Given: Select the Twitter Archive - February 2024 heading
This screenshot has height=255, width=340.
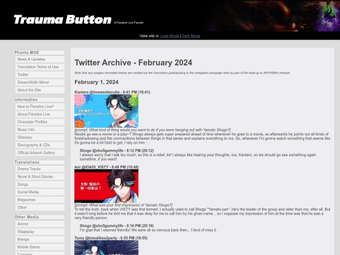Looking at the screenshot, I should click(x=133, y=63).
